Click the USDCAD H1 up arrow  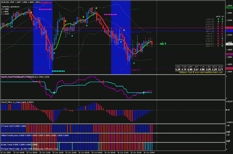click(223, 22)
